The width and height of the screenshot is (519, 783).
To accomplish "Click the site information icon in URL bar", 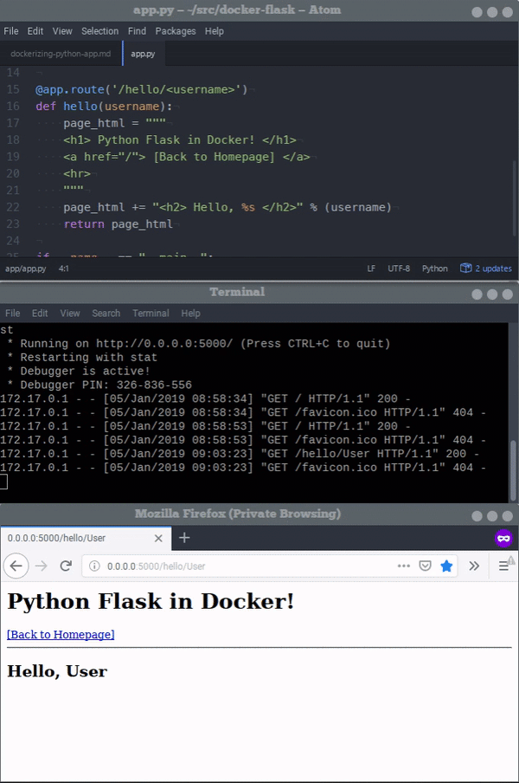I will coord(94,566).
